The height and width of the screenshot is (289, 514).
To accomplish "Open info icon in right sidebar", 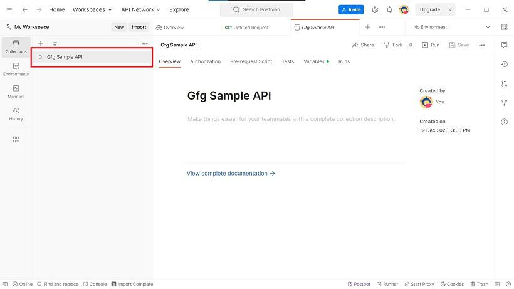I will pos(504,122).
